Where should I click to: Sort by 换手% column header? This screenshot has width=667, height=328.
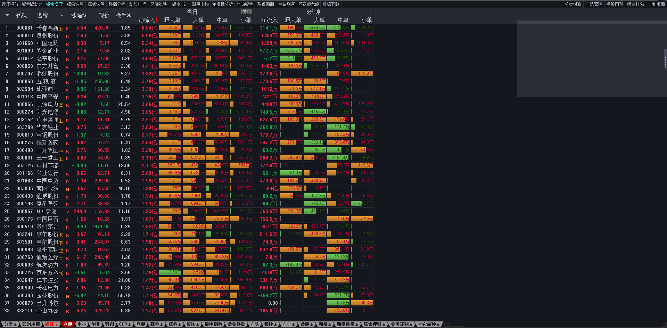(123, 15)
